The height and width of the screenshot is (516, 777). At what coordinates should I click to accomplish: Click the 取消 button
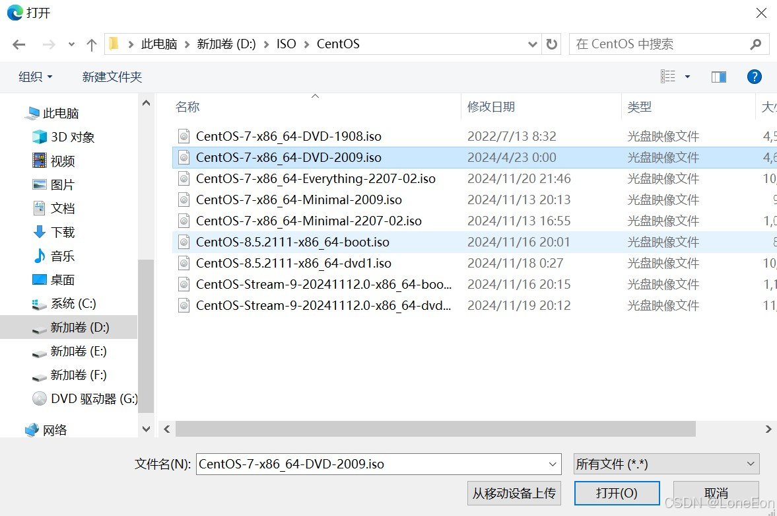716,493
